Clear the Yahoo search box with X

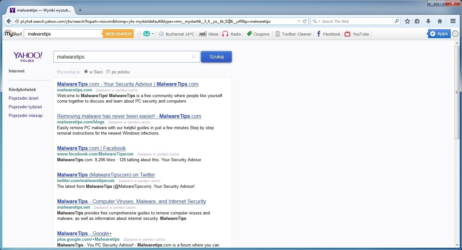(194, 57)
